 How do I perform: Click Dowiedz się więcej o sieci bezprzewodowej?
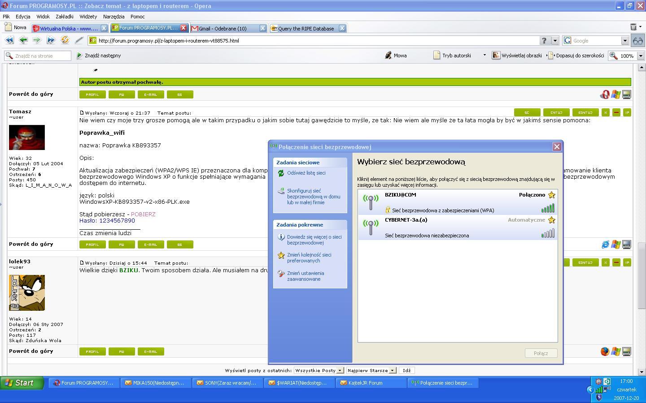click(314, 240)
